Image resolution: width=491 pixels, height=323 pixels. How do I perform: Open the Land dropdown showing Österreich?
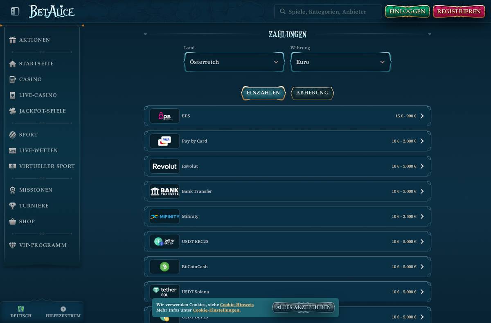click(x=234, y=62)
